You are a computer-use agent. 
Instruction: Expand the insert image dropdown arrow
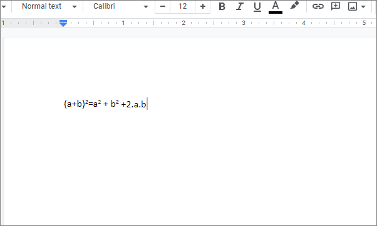(x=363, y=7)
